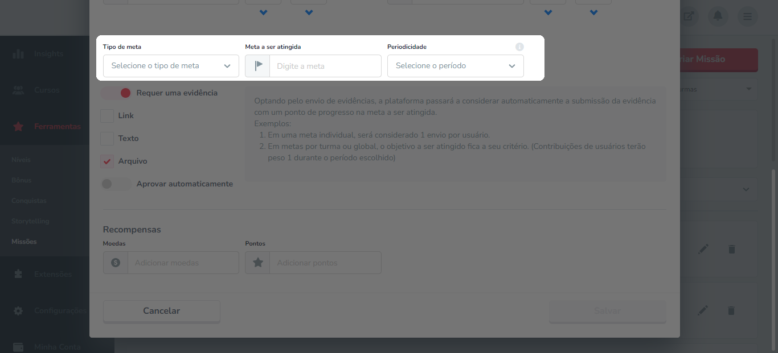Open the Periodicidade period dropdown
This screenshot has height=353, width=778.
click(x=456, y=66)
